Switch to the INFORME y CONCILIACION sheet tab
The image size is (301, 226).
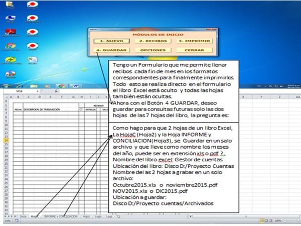coord(61,216)
